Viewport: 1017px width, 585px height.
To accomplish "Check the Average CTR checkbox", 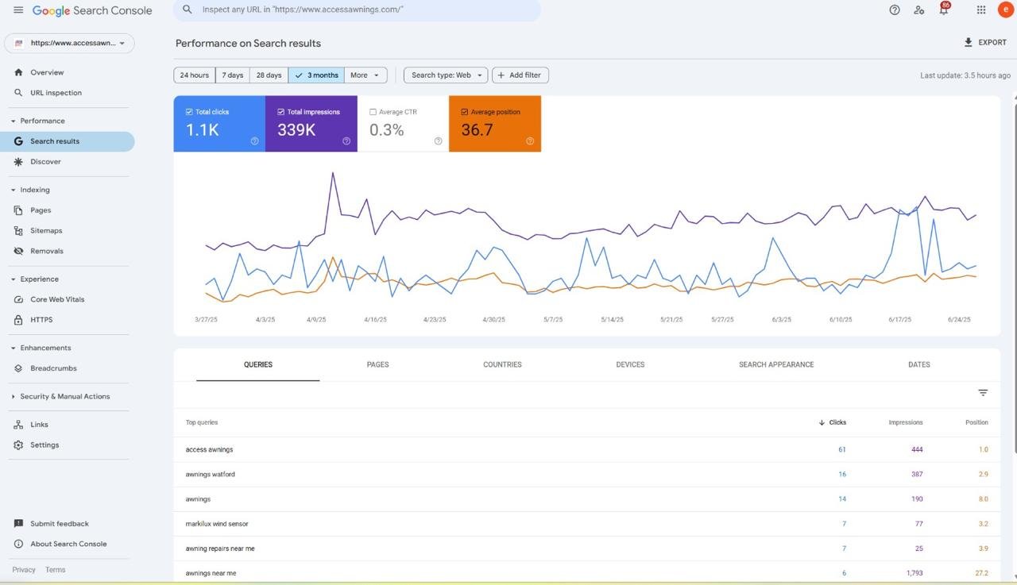I will [373, 112].
